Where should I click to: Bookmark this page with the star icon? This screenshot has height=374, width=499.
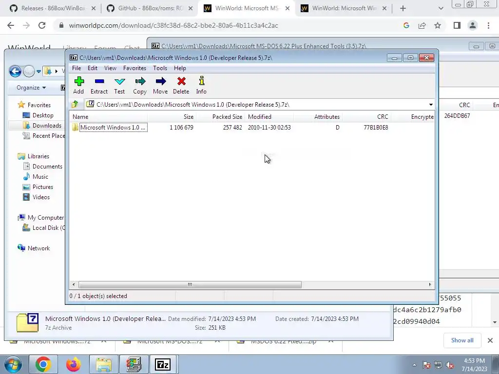pos(438,25)
